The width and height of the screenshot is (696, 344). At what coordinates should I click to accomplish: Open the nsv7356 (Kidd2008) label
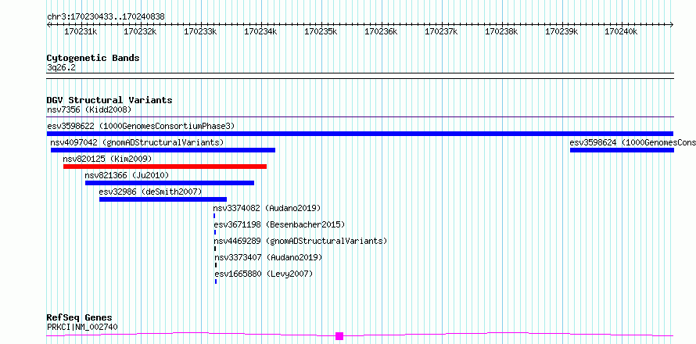[x=89, y=109]
